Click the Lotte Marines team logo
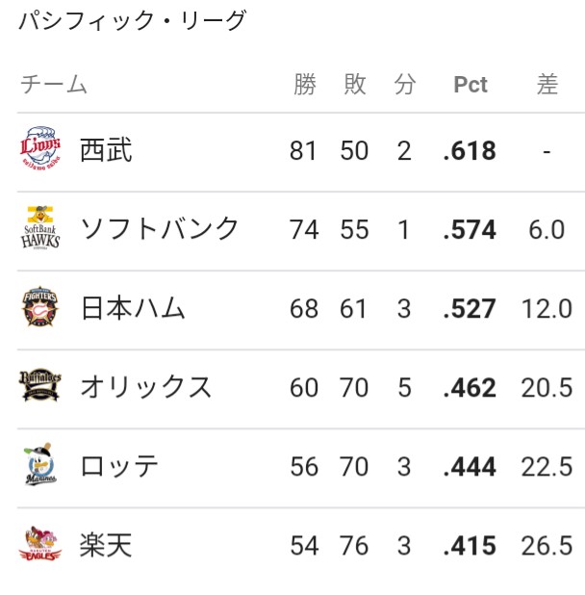The height and width of the screenshot is (595, 585). [40, 464]
